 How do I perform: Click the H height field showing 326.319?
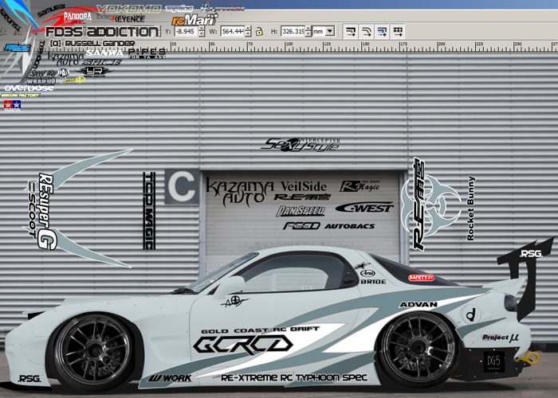pos(293,31)
